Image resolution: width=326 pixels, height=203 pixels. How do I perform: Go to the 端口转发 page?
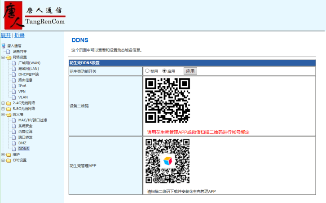25,137
